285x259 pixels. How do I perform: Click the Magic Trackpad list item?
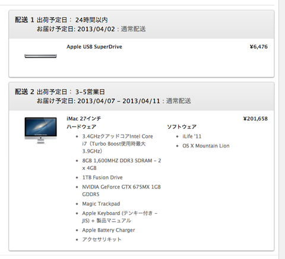(101, 204)
